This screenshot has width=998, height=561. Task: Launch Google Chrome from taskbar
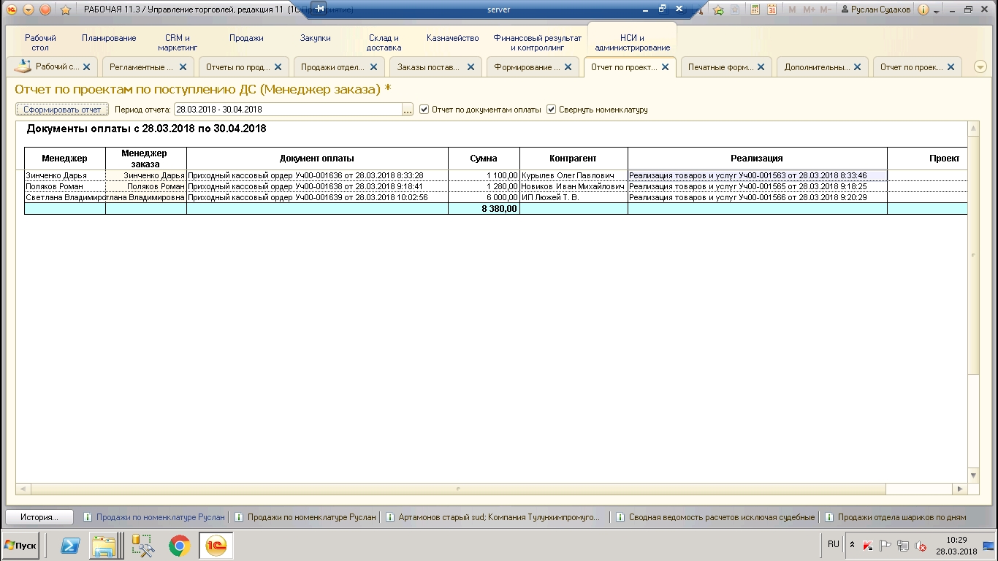(180, 546)
